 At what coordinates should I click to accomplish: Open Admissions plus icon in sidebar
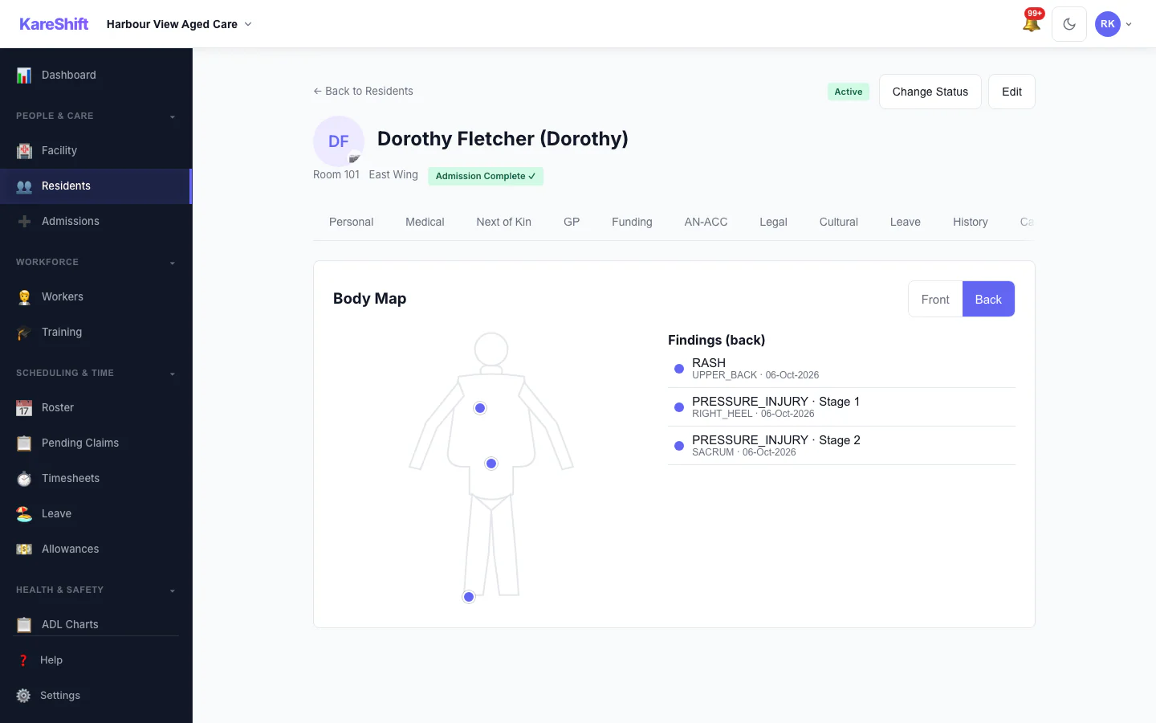click(24, 221)
